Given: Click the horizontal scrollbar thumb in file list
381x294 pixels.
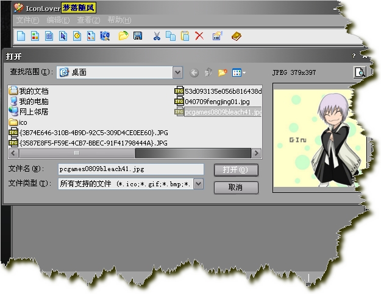Looking at the screenshot, I should [x=77, y=153].
